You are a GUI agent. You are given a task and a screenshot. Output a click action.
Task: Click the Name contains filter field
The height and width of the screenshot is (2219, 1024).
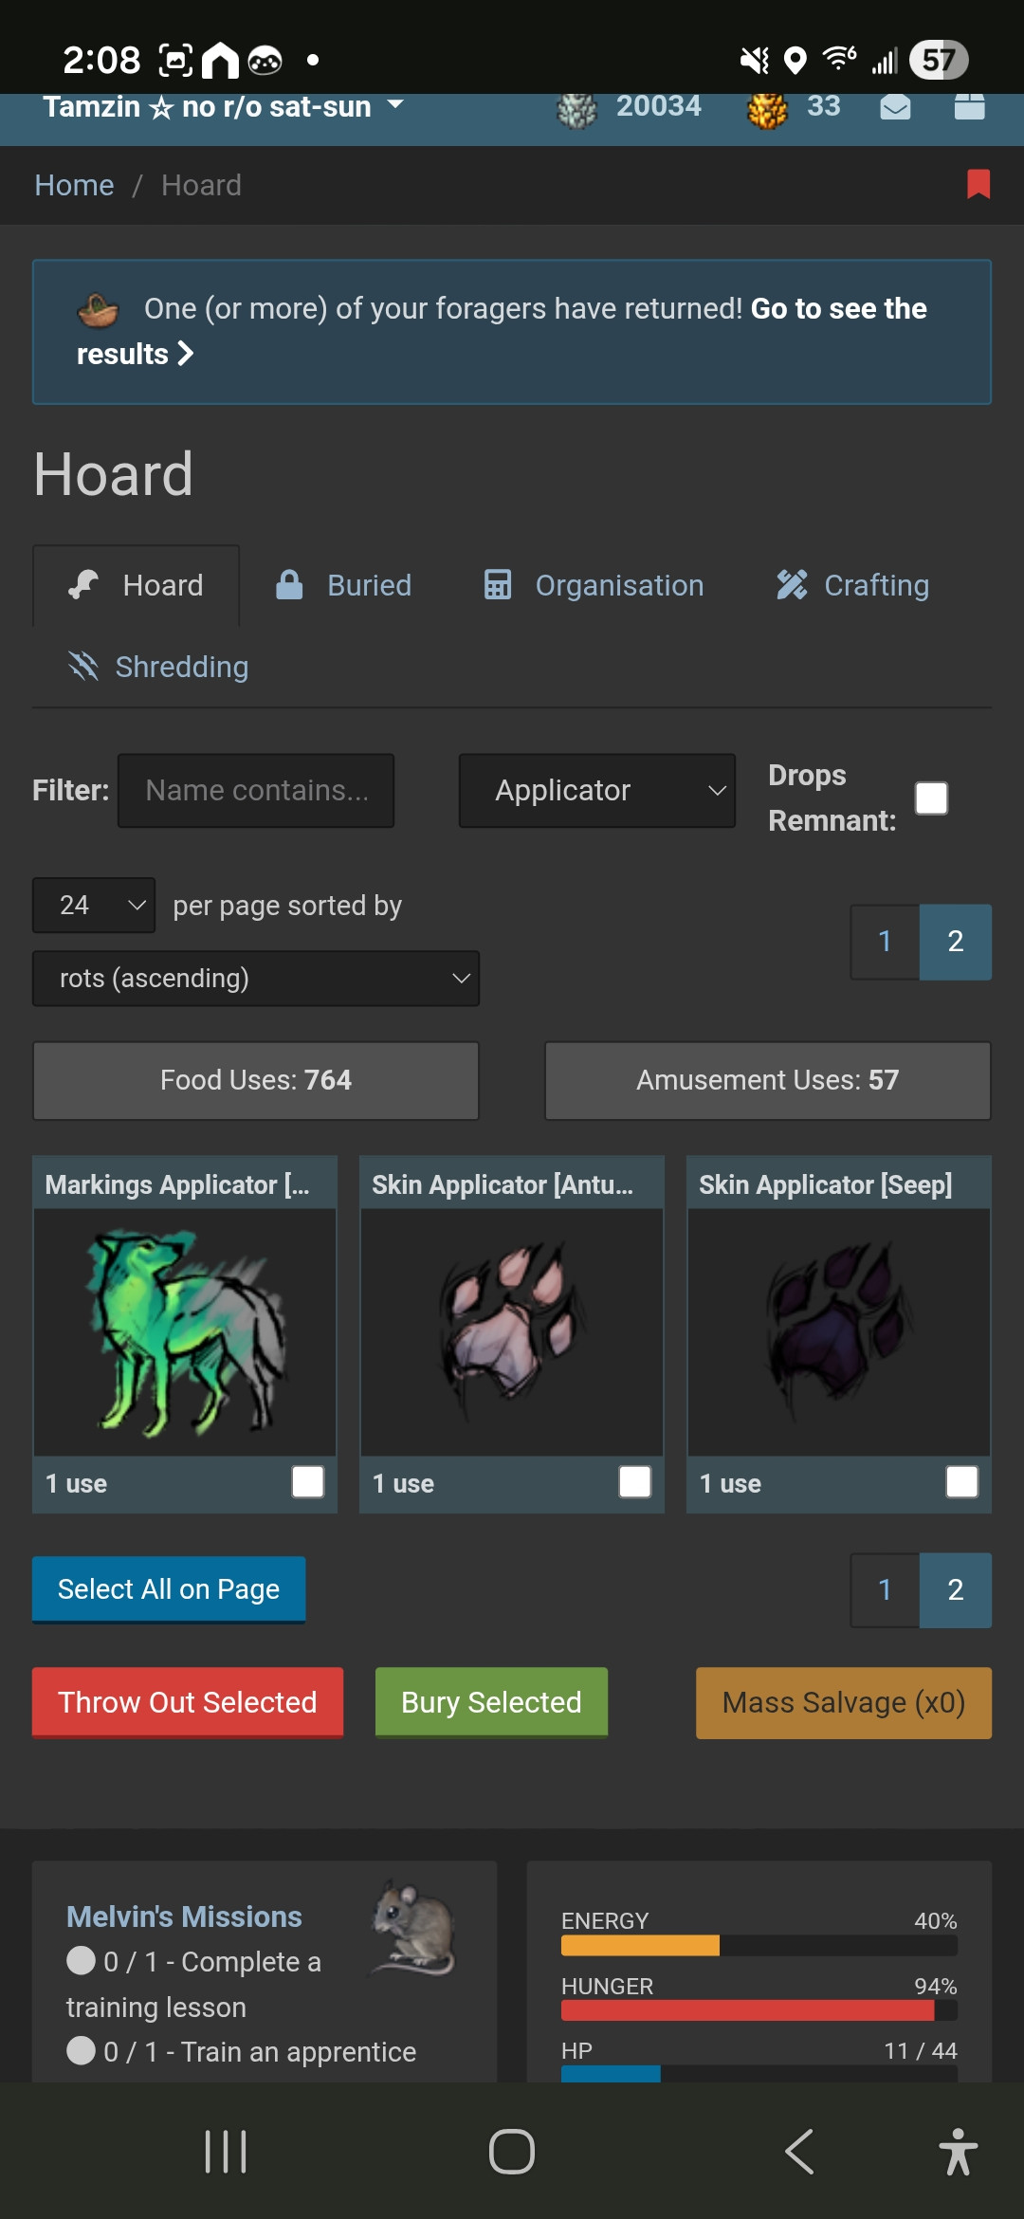[256, 791]
